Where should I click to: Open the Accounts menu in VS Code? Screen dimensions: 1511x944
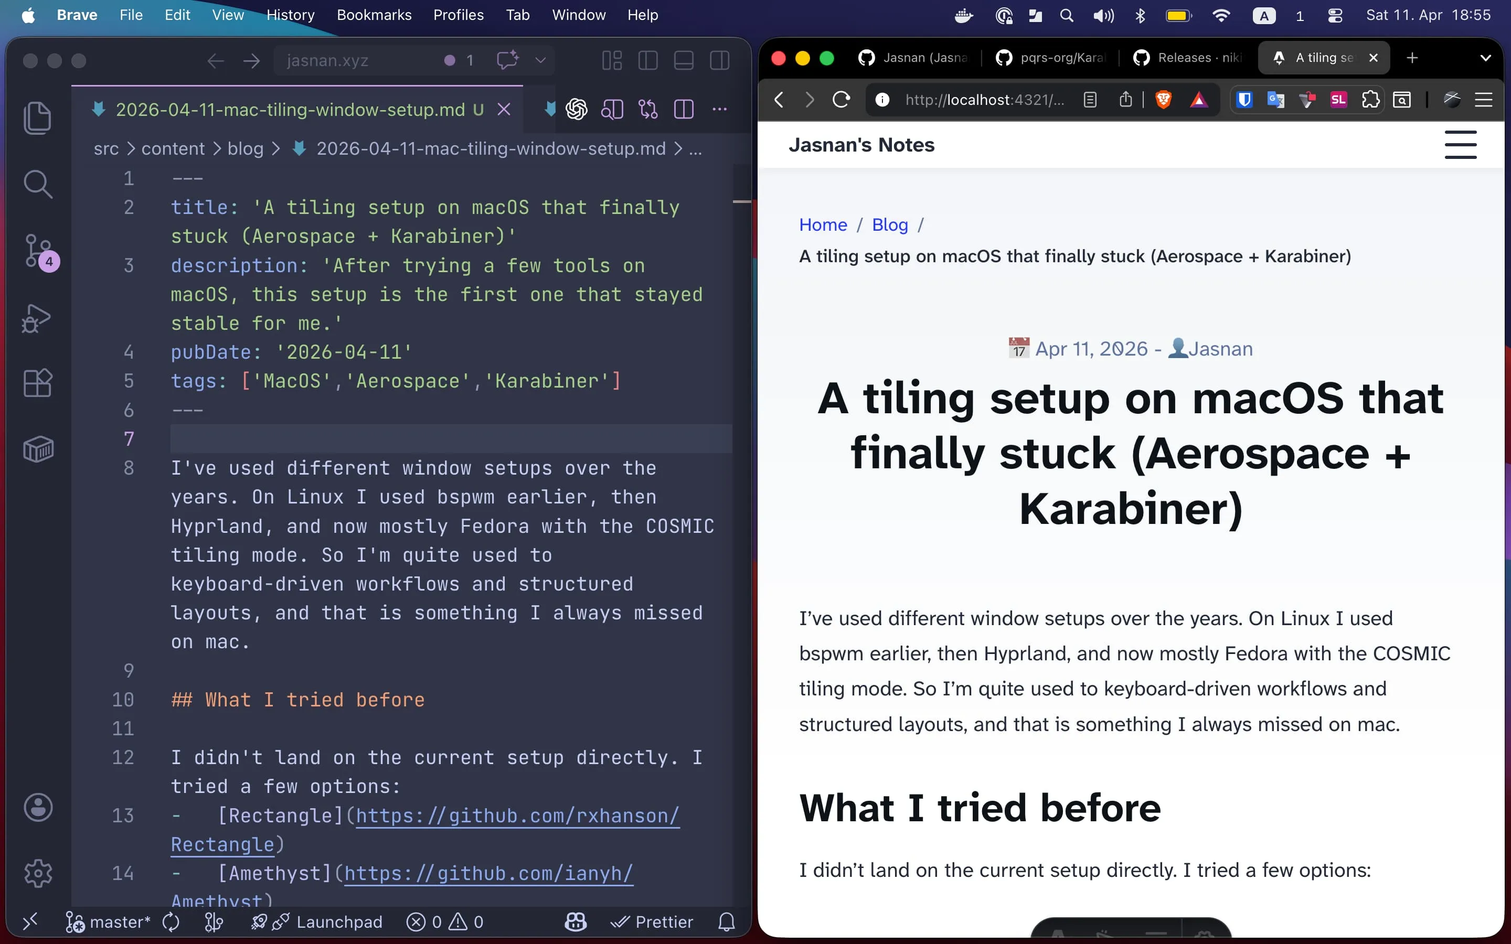point(38,807)
